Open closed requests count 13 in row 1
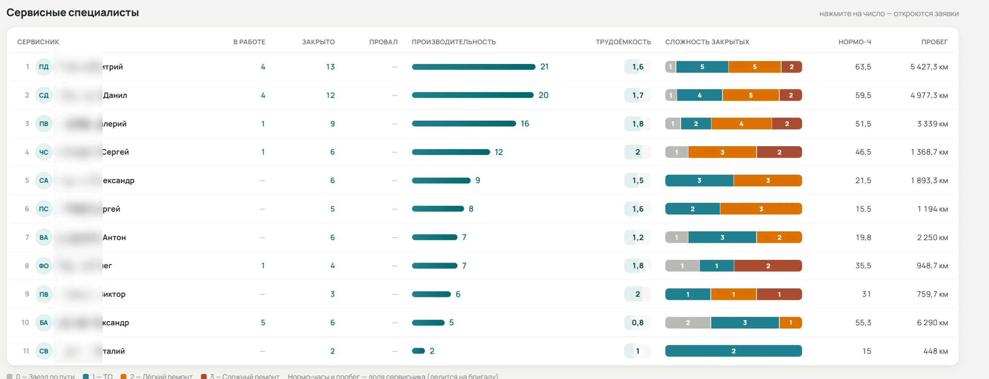The image size is (989, 379). (330, 67)
